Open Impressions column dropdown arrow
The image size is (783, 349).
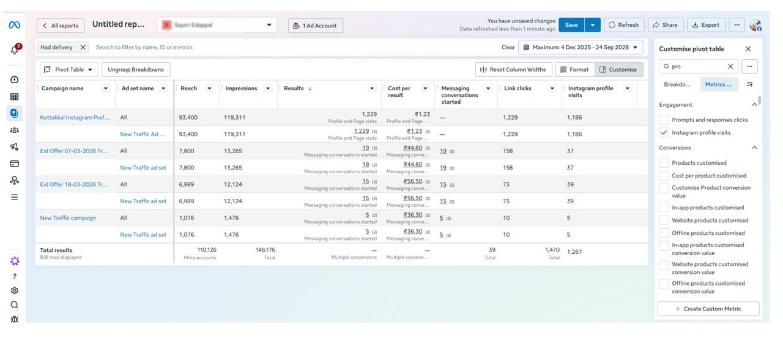pos(267,88)
